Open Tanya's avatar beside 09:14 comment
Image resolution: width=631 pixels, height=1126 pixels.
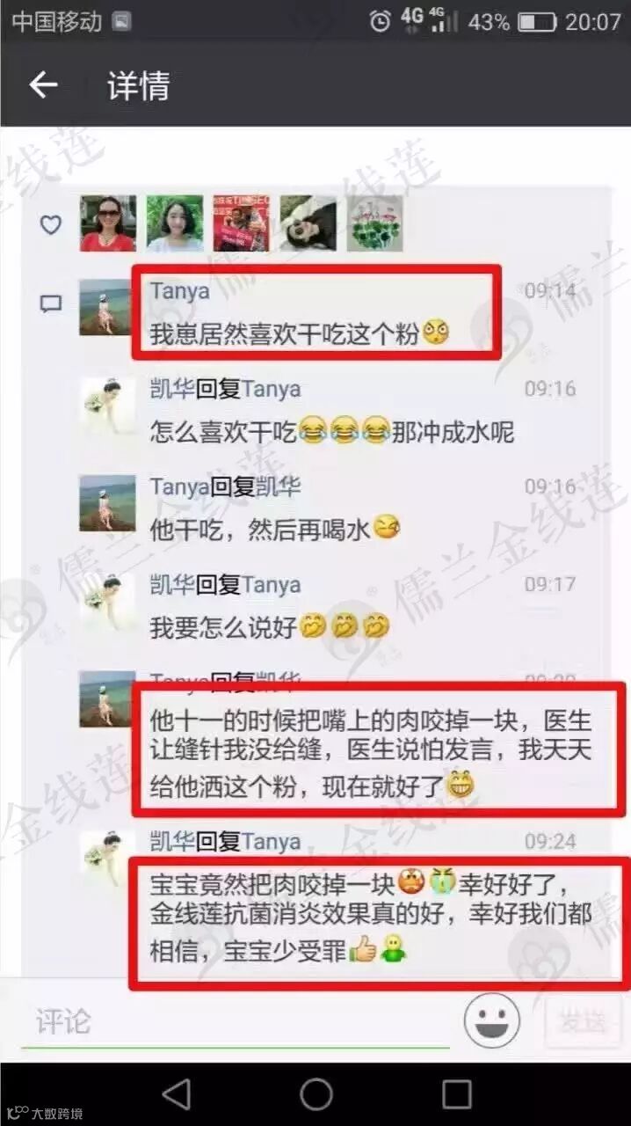coord(107,307)
